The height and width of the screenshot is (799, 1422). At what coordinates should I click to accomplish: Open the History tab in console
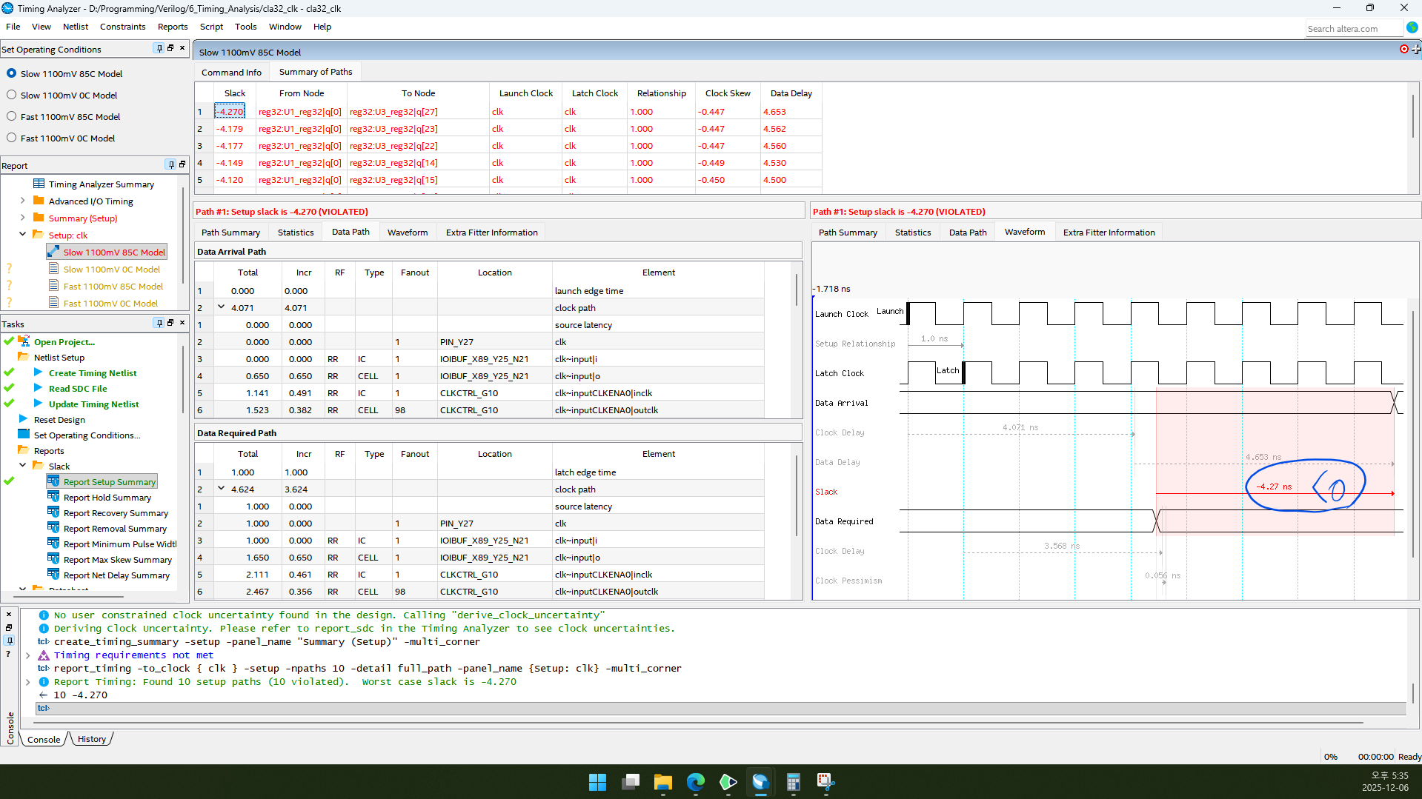tap(92, 739)
